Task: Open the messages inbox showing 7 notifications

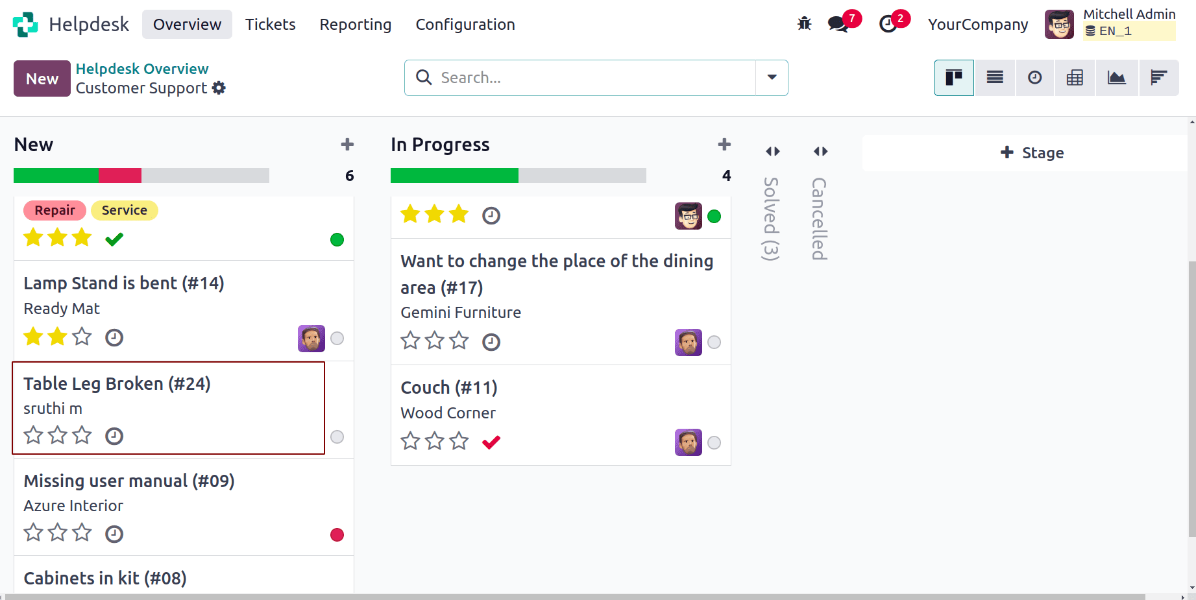Action: click(x=837, y=24)
